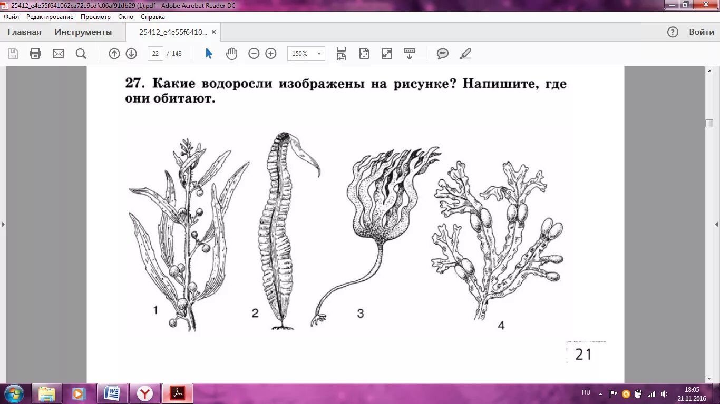This screenshot has width=720, height=404.
Task: Switch to the Главная tab
Action: 24,32
